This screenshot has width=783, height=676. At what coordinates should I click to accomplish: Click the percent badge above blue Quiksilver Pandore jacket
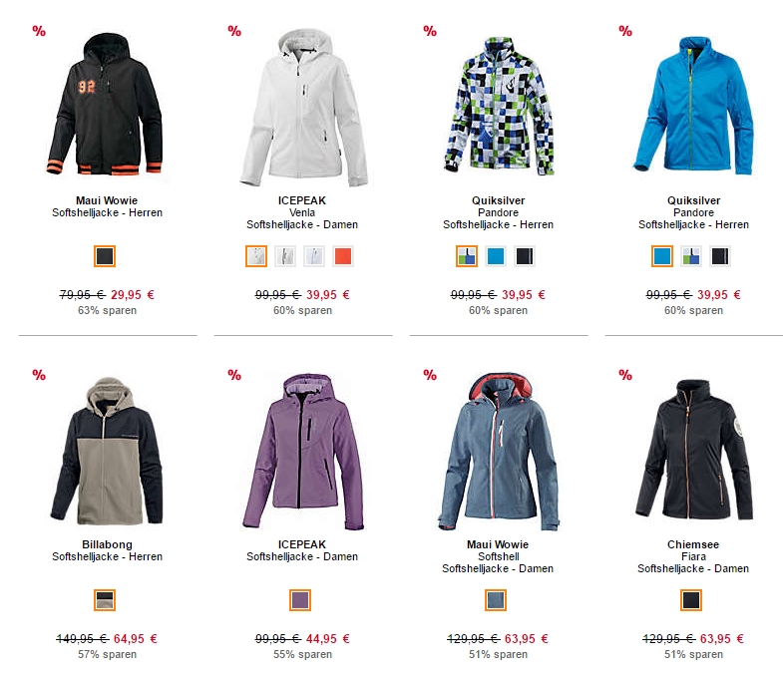point(625,31)
